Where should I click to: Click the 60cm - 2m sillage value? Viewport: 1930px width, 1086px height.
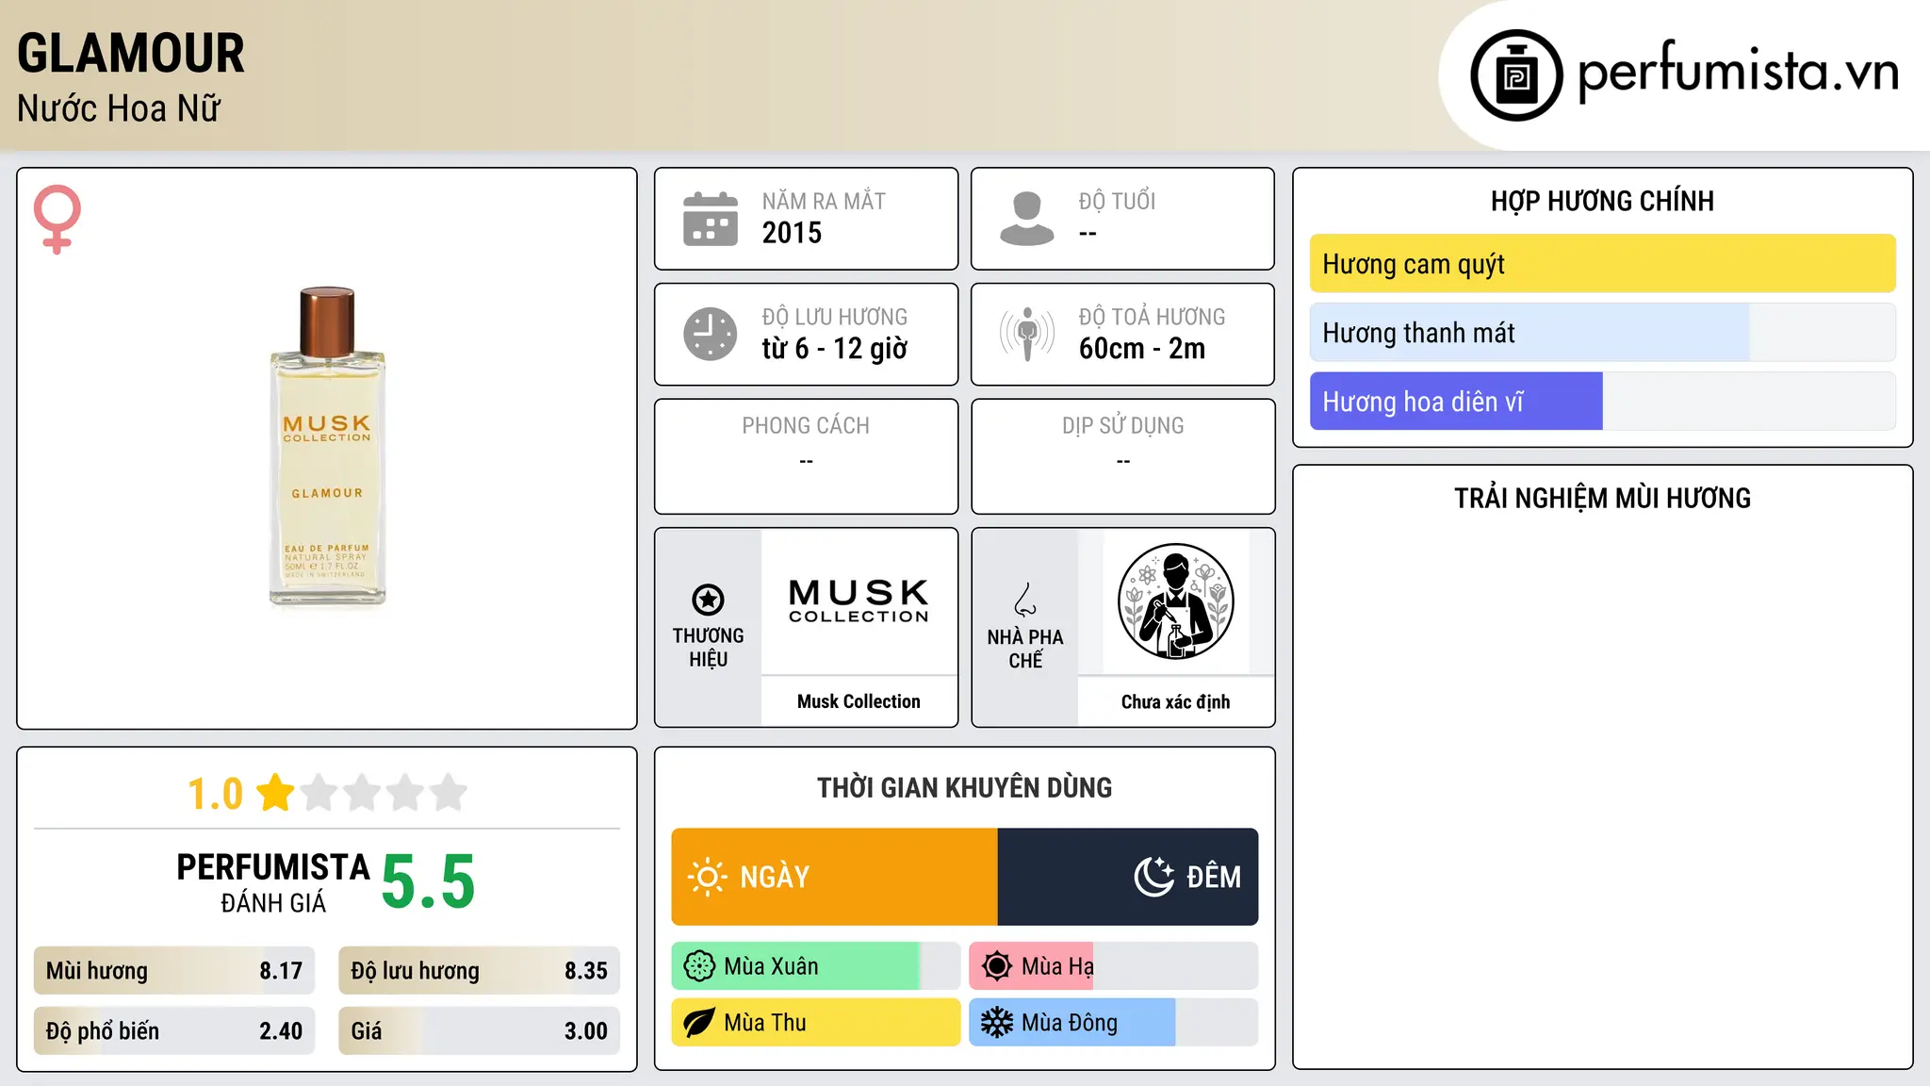[x=1142, y=349]
